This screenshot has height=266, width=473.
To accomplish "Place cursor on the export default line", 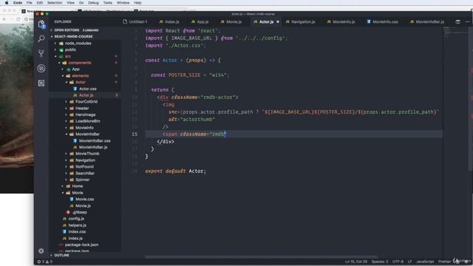I will pyautogui.click(x=175, y=171).
